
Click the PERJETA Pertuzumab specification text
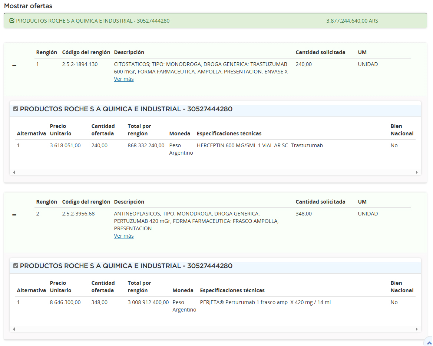[x=266, y=302]
